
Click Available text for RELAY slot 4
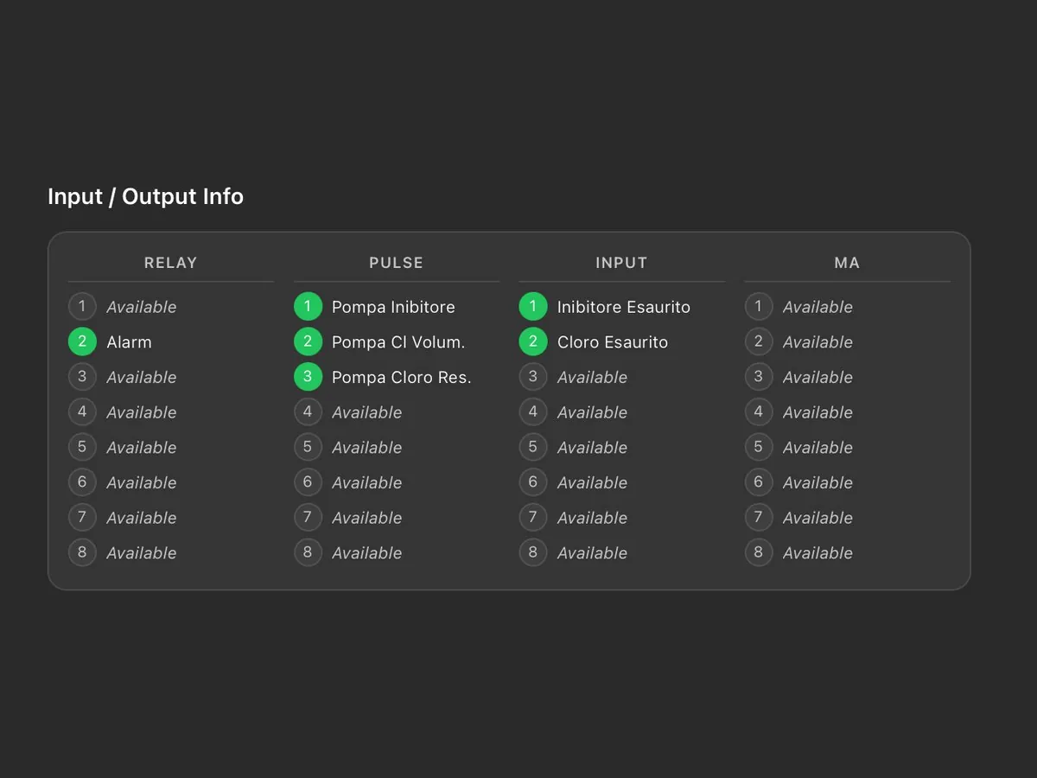(x=141, y=413)
